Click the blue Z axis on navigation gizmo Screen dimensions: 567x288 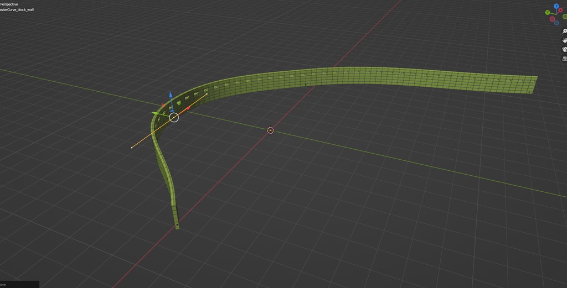(556, 6)
